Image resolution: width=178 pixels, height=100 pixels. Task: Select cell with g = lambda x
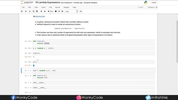[x=93, y=48]
